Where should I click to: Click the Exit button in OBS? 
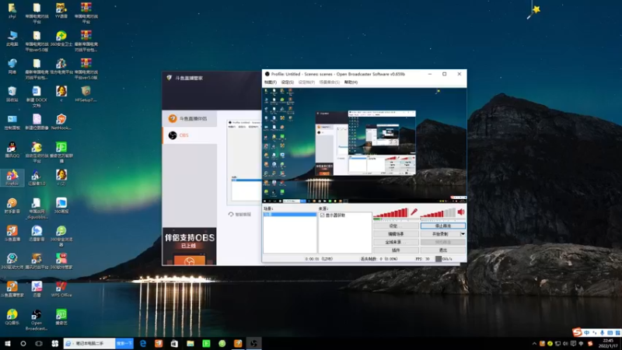point(442,250)
